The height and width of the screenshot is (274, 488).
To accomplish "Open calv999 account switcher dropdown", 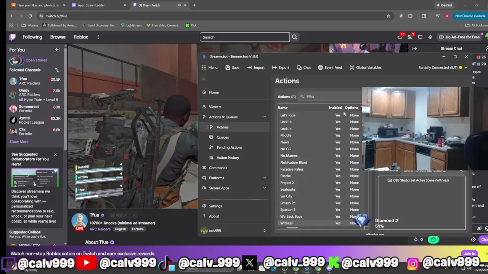I will 233,231.
